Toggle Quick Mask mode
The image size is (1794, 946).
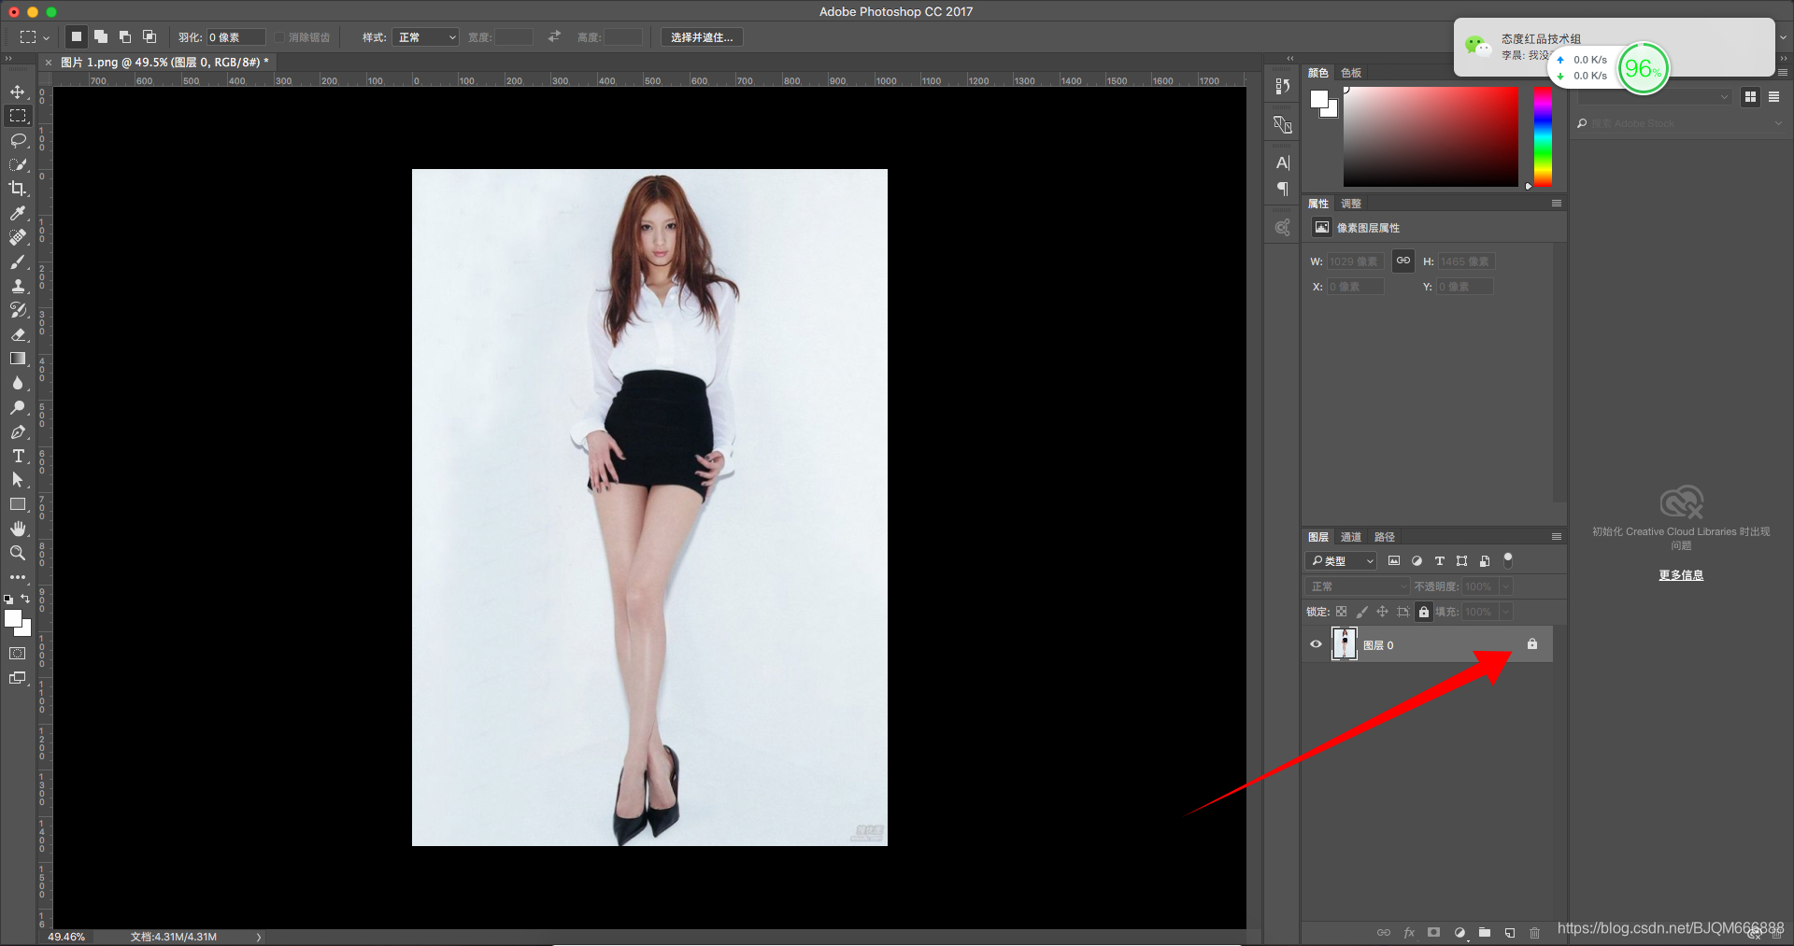pyautogui.click(x=18, y=653)
